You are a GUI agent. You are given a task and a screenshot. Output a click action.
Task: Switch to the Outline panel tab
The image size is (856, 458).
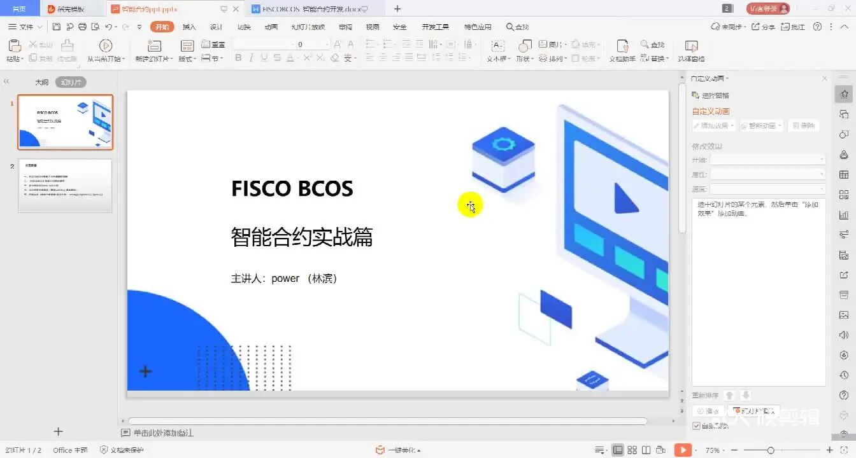[x=41, y=83]
